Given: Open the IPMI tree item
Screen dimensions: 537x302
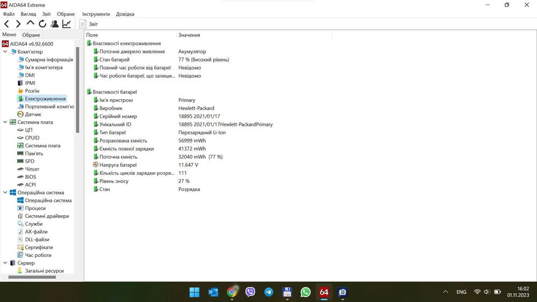Looking at the screenshot, I should click(26, 83).
